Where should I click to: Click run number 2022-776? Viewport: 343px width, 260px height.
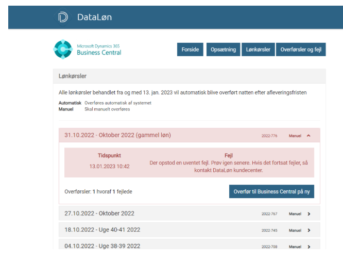point(269,136)
